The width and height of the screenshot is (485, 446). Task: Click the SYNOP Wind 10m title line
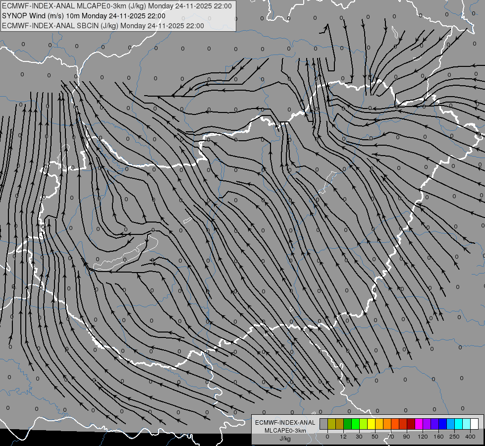(x=84, y=16)
